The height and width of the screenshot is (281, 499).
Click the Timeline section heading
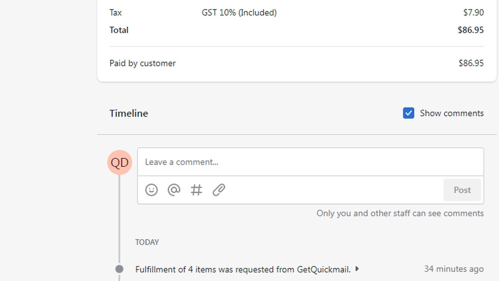tap(128, 113)
